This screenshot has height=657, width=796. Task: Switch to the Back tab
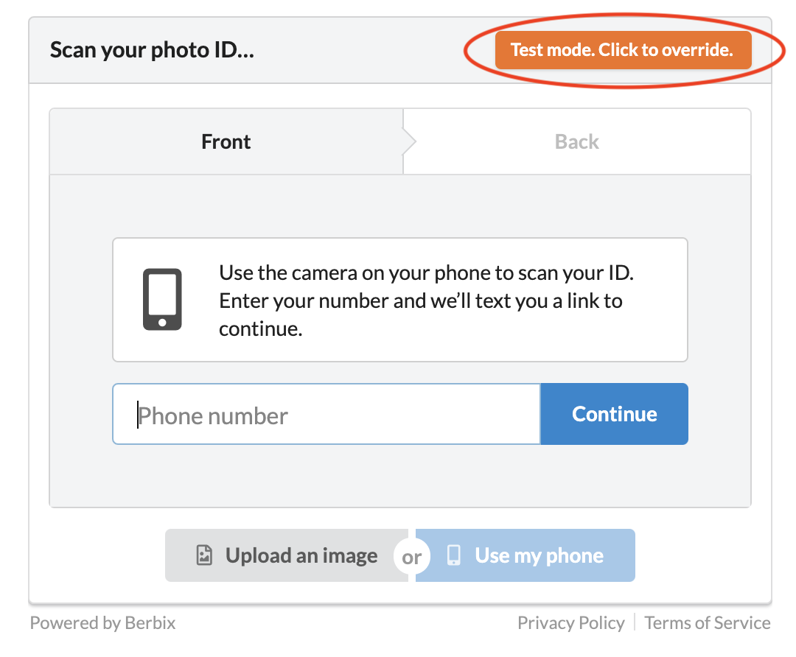576,141
